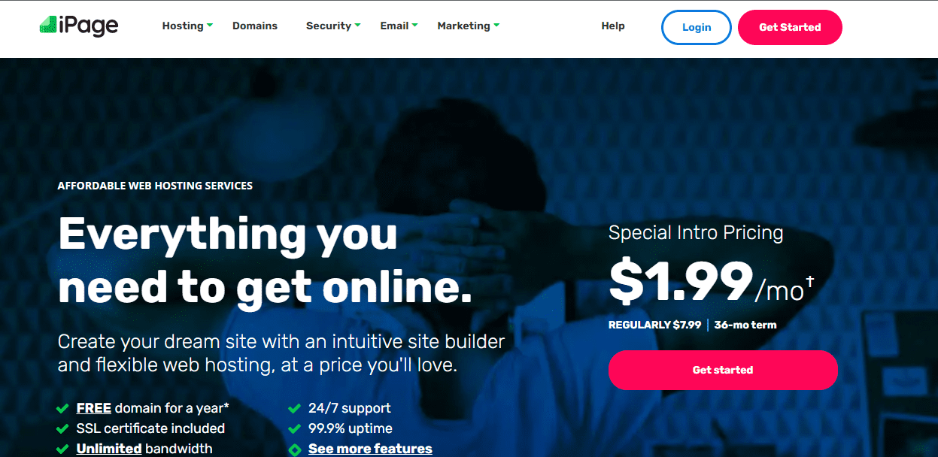Viewport: 938px width, 457px height.
Task: Click the checkmark beside 99.9% uptime
Action: (295, 429)
